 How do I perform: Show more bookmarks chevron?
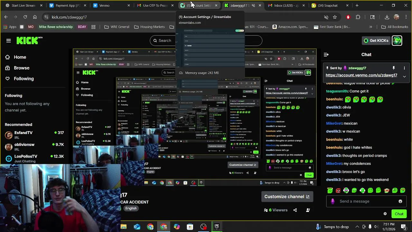371,27
